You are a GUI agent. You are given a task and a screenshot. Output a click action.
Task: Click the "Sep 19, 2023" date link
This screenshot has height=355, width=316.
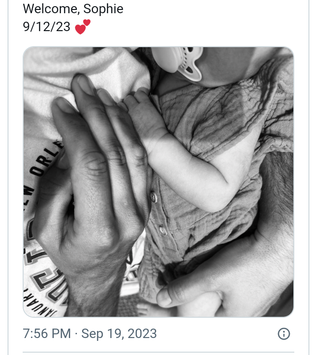click(x=119, y=334)
